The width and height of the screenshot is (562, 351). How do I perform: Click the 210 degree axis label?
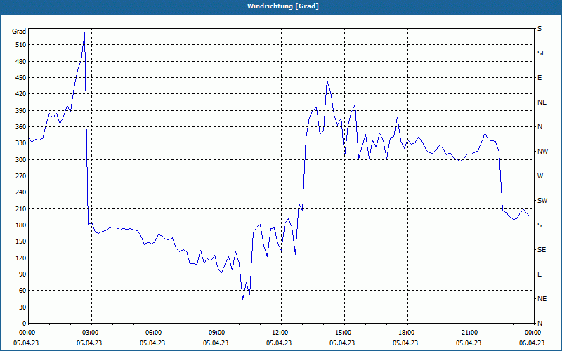coord(21,208)
